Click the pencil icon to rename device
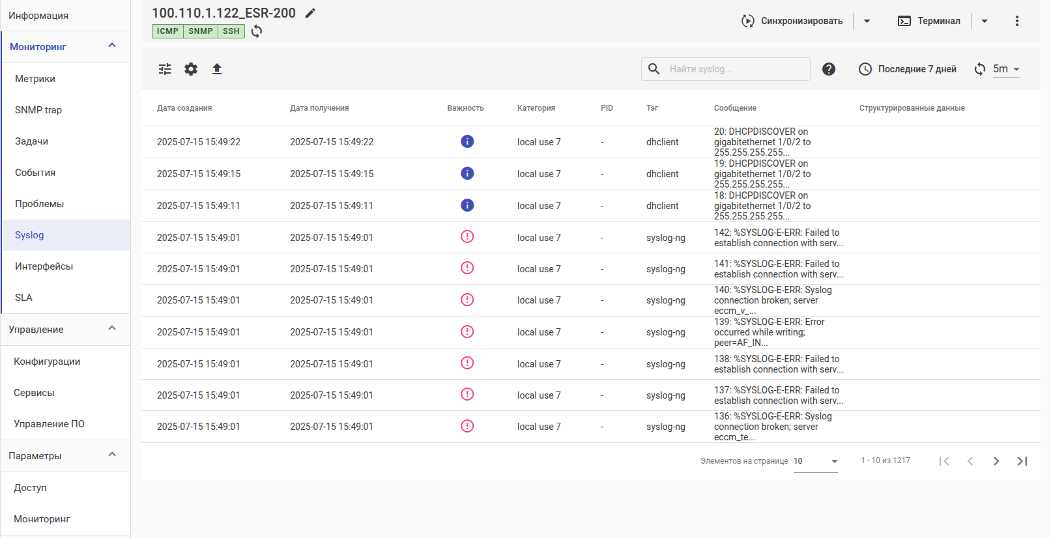Image resolution: width=1051 pixels, height=538 pixels. tap(311, 13)
